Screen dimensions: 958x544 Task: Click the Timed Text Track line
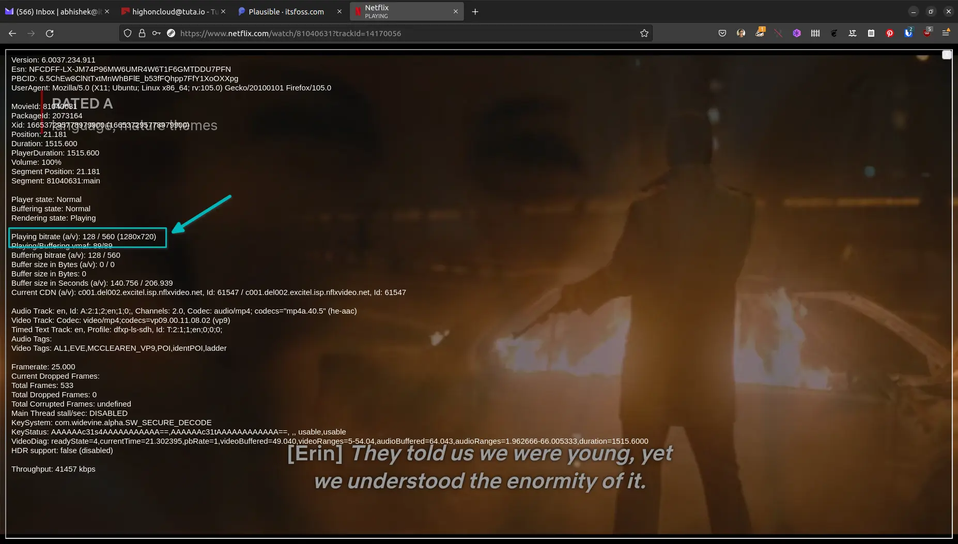click(117, 330)
